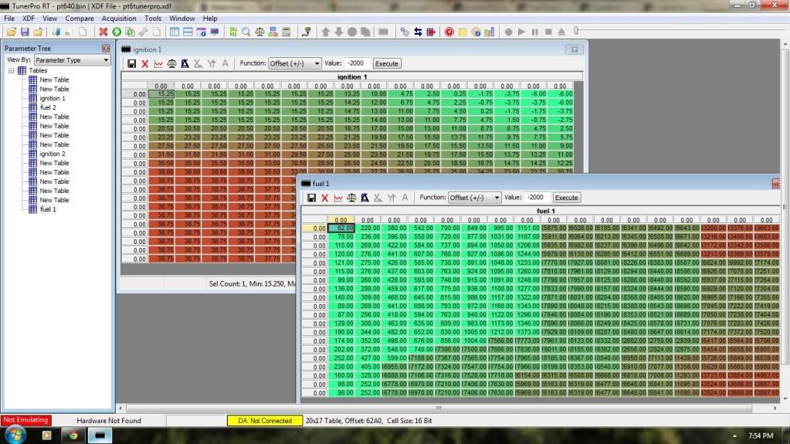Close the Parameter Tree panel
The height and width of the screenshot is (444, 790).
click(106, 49)
